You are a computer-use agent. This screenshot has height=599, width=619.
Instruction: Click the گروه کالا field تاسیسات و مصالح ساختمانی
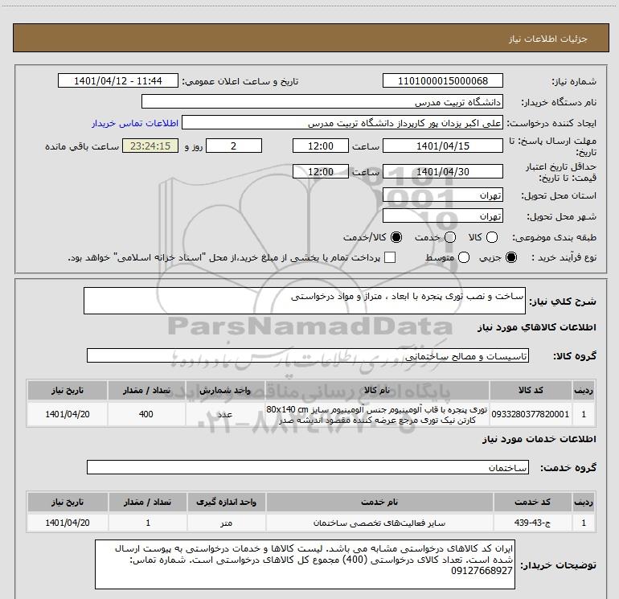[308, 355]
